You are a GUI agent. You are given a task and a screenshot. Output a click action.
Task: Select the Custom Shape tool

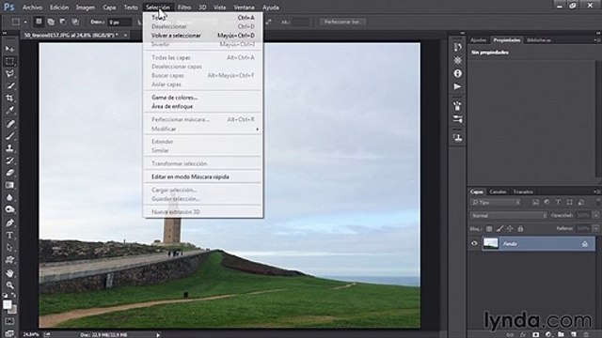(10, 259)
